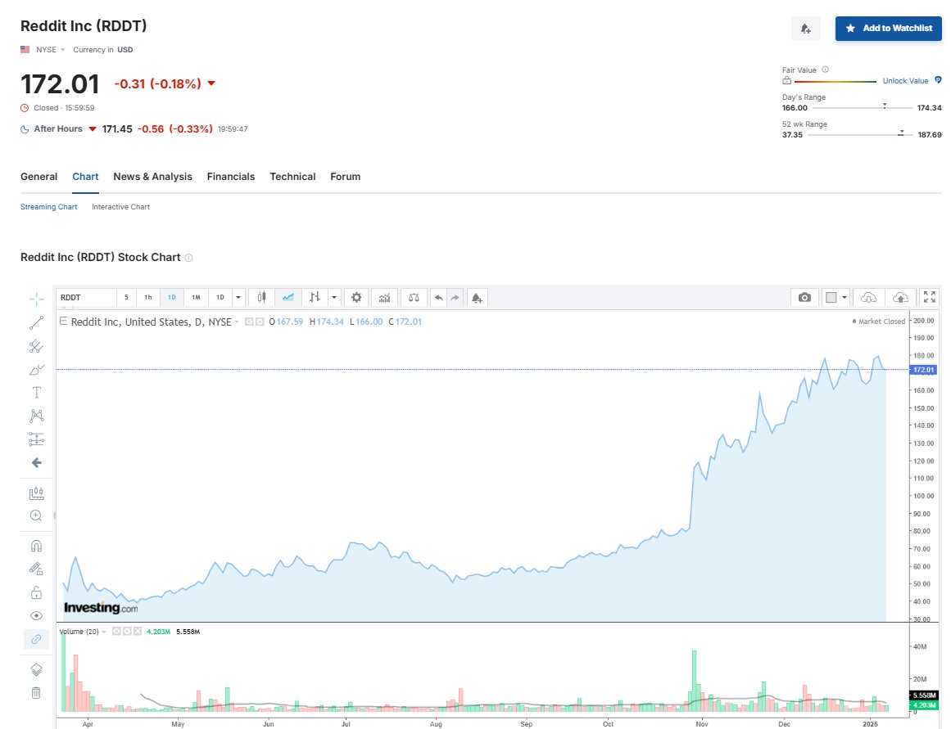951x729 pixels.
Task: Click the RDDT symbol search field
Action: point(86,298)
